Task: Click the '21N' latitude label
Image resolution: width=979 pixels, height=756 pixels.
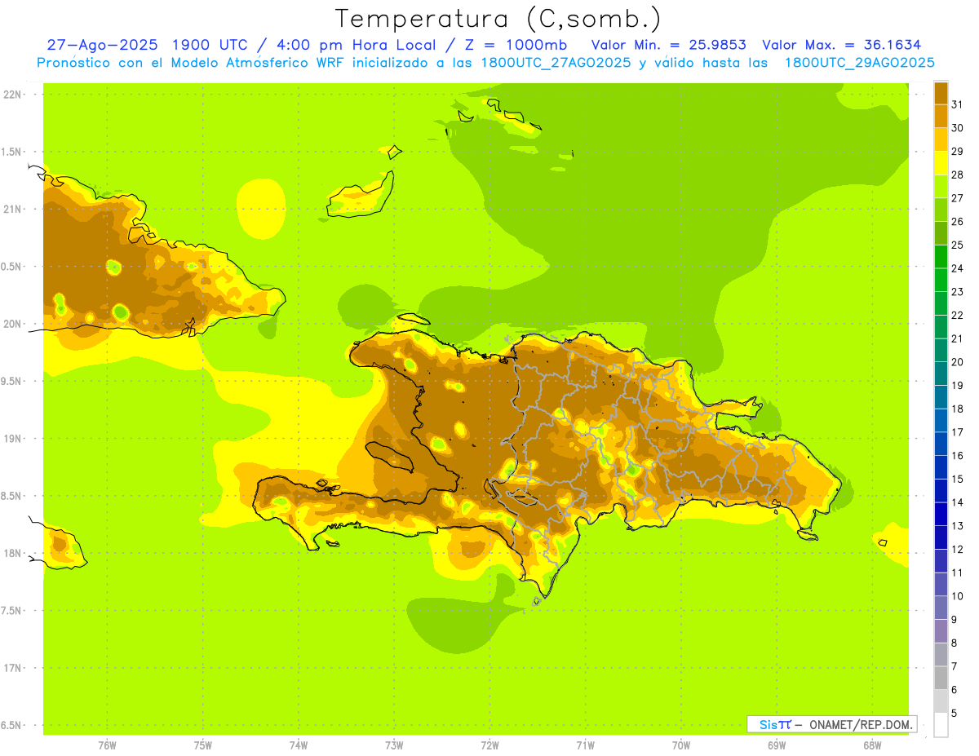Action: click(12, 209)
